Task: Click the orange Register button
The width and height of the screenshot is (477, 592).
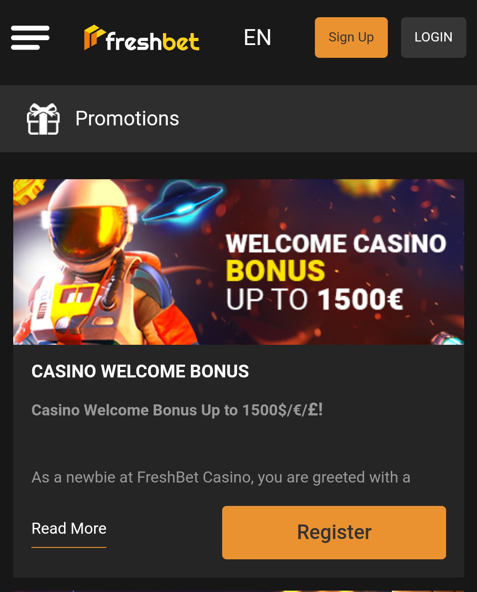Action: 334,532
